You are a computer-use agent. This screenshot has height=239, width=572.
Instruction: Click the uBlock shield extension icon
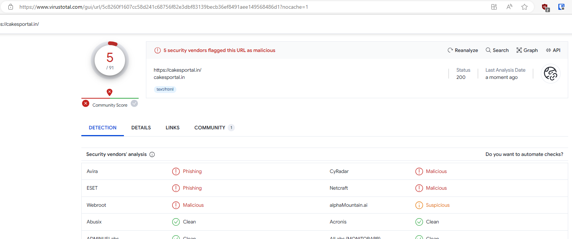(545, 7)
